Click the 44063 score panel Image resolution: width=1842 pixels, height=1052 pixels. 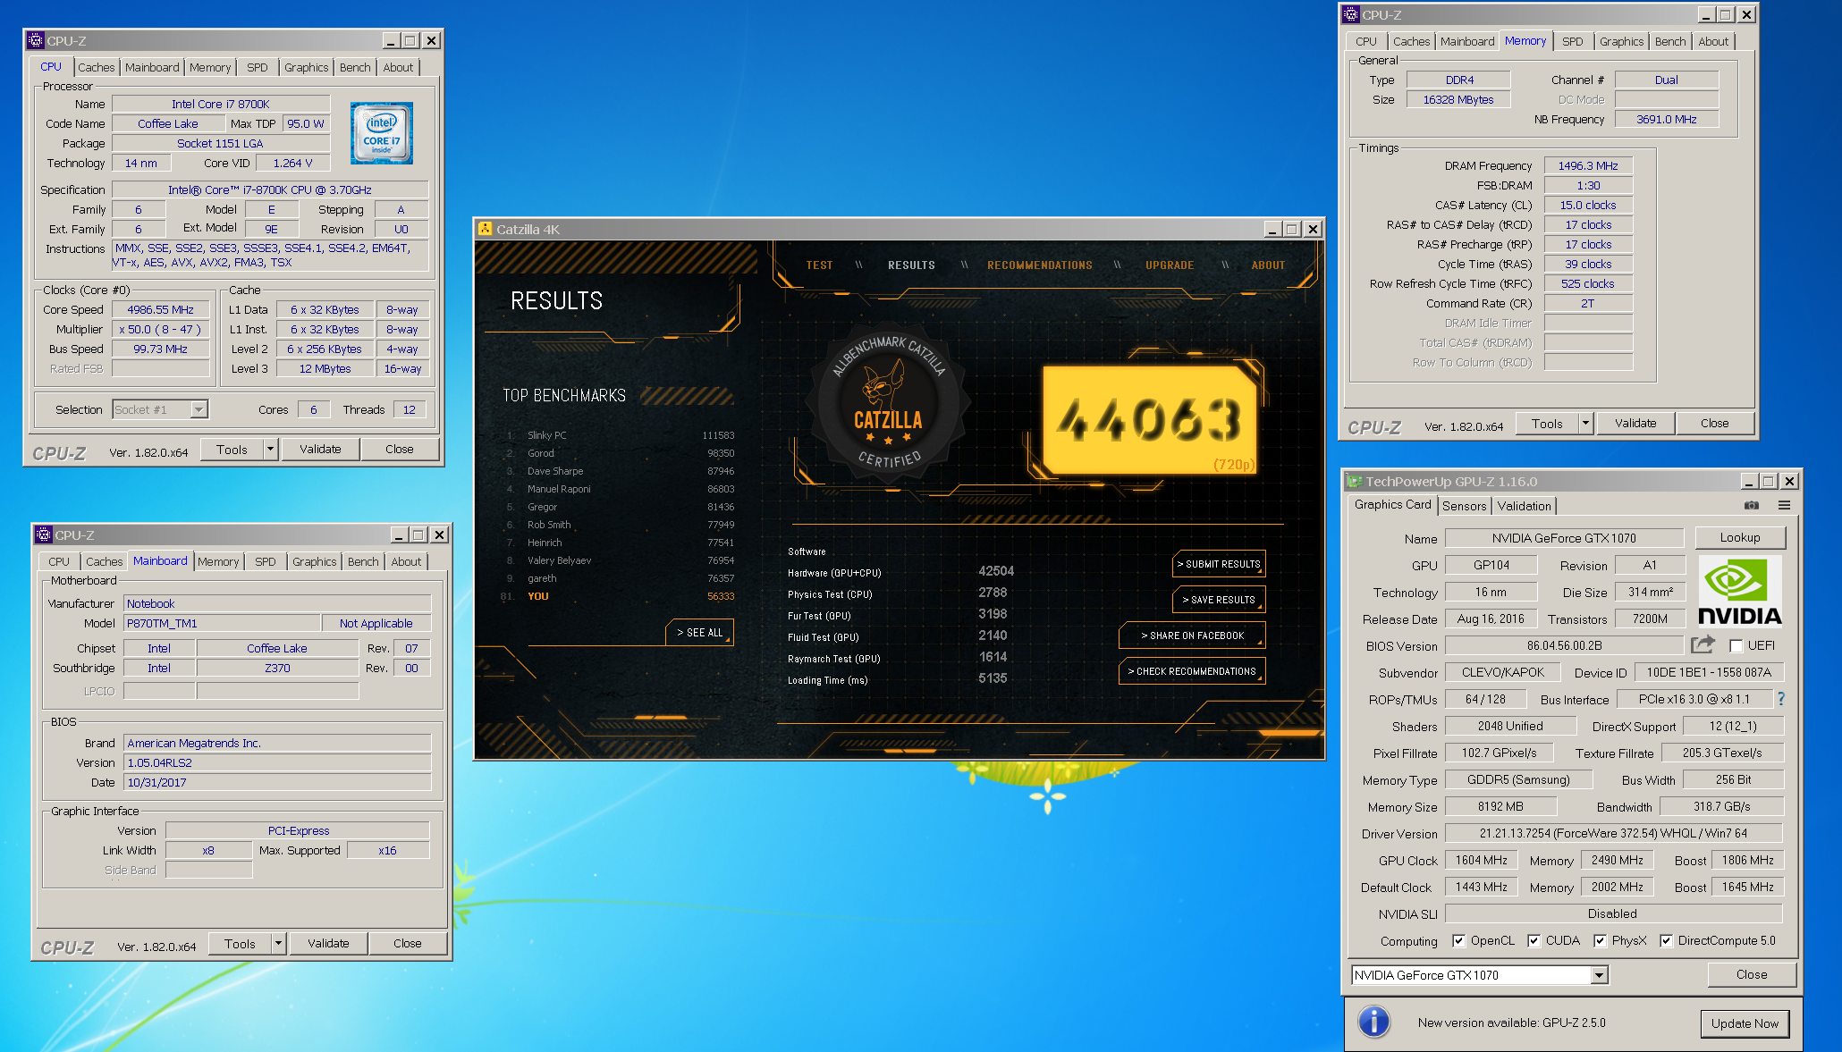click(1152, 420)
